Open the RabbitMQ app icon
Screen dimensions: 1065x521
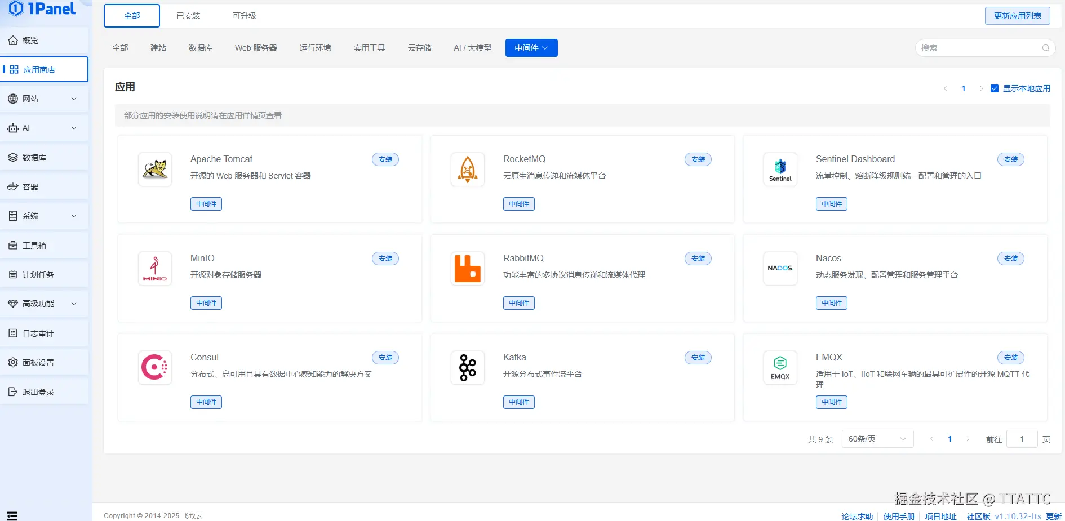coord(468,268)
